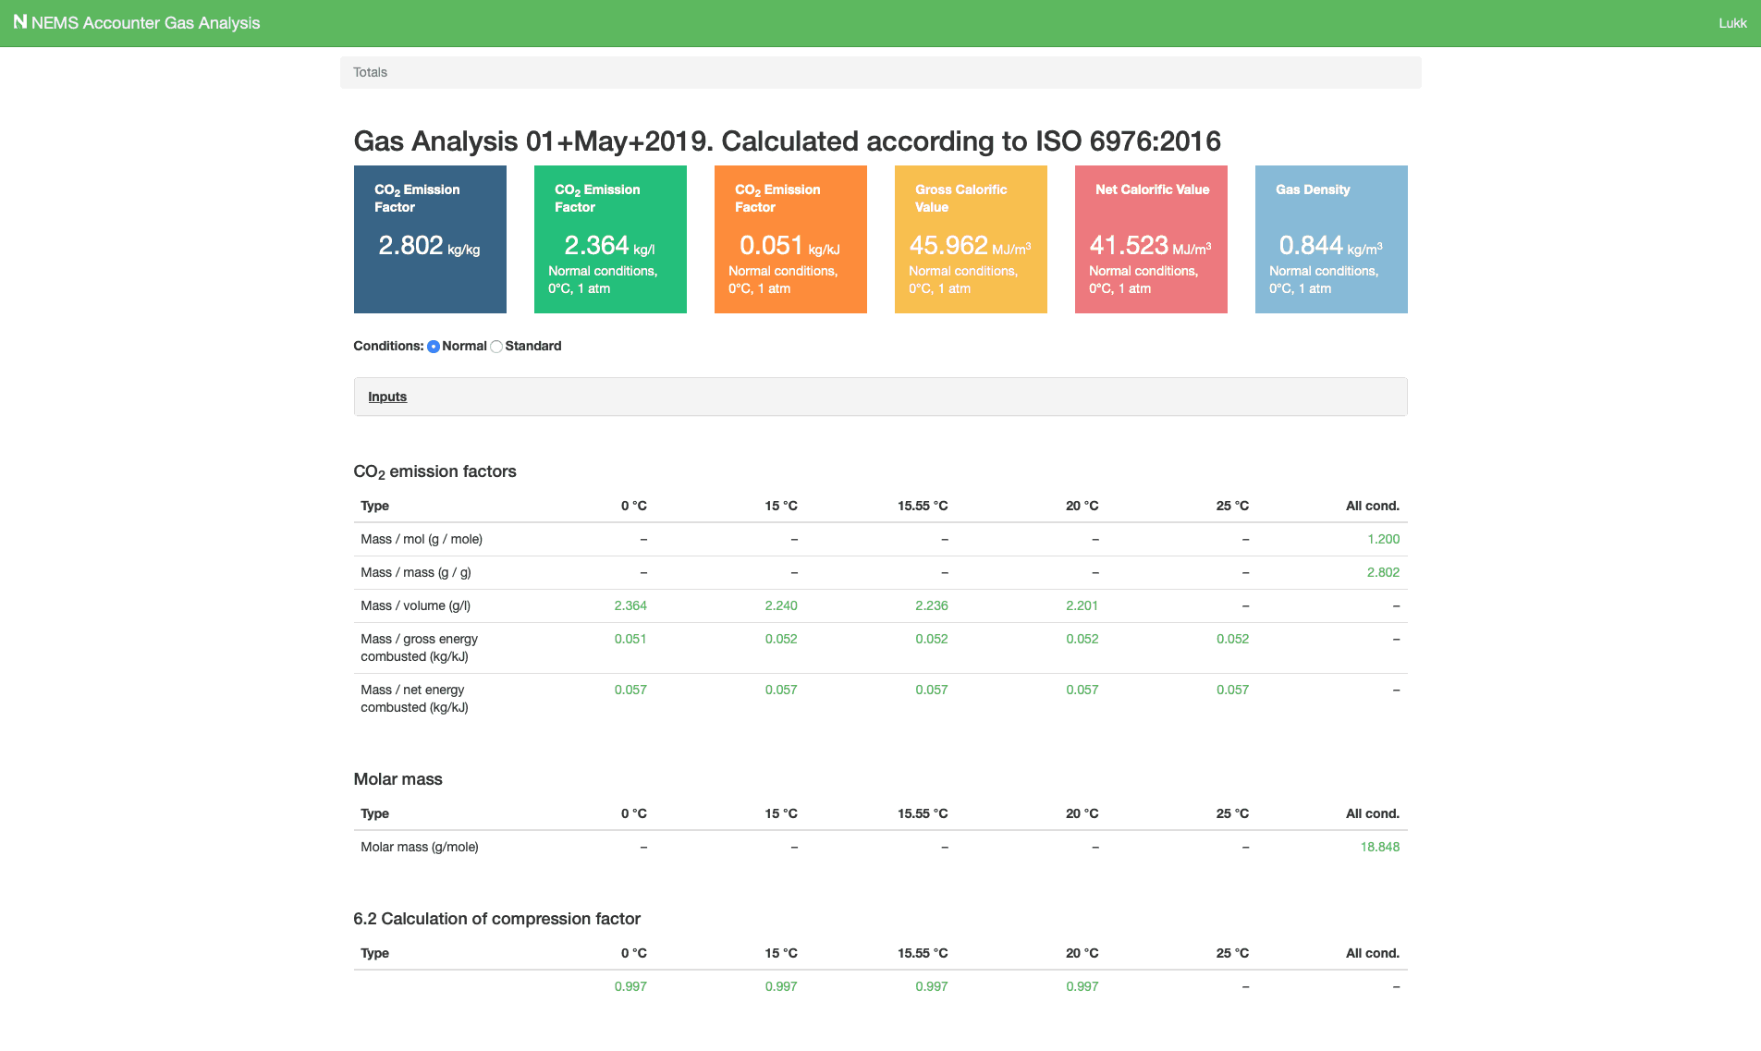Click the green CO2 Emission Factor kg/l card
1761x1051 pixels.
610,239
